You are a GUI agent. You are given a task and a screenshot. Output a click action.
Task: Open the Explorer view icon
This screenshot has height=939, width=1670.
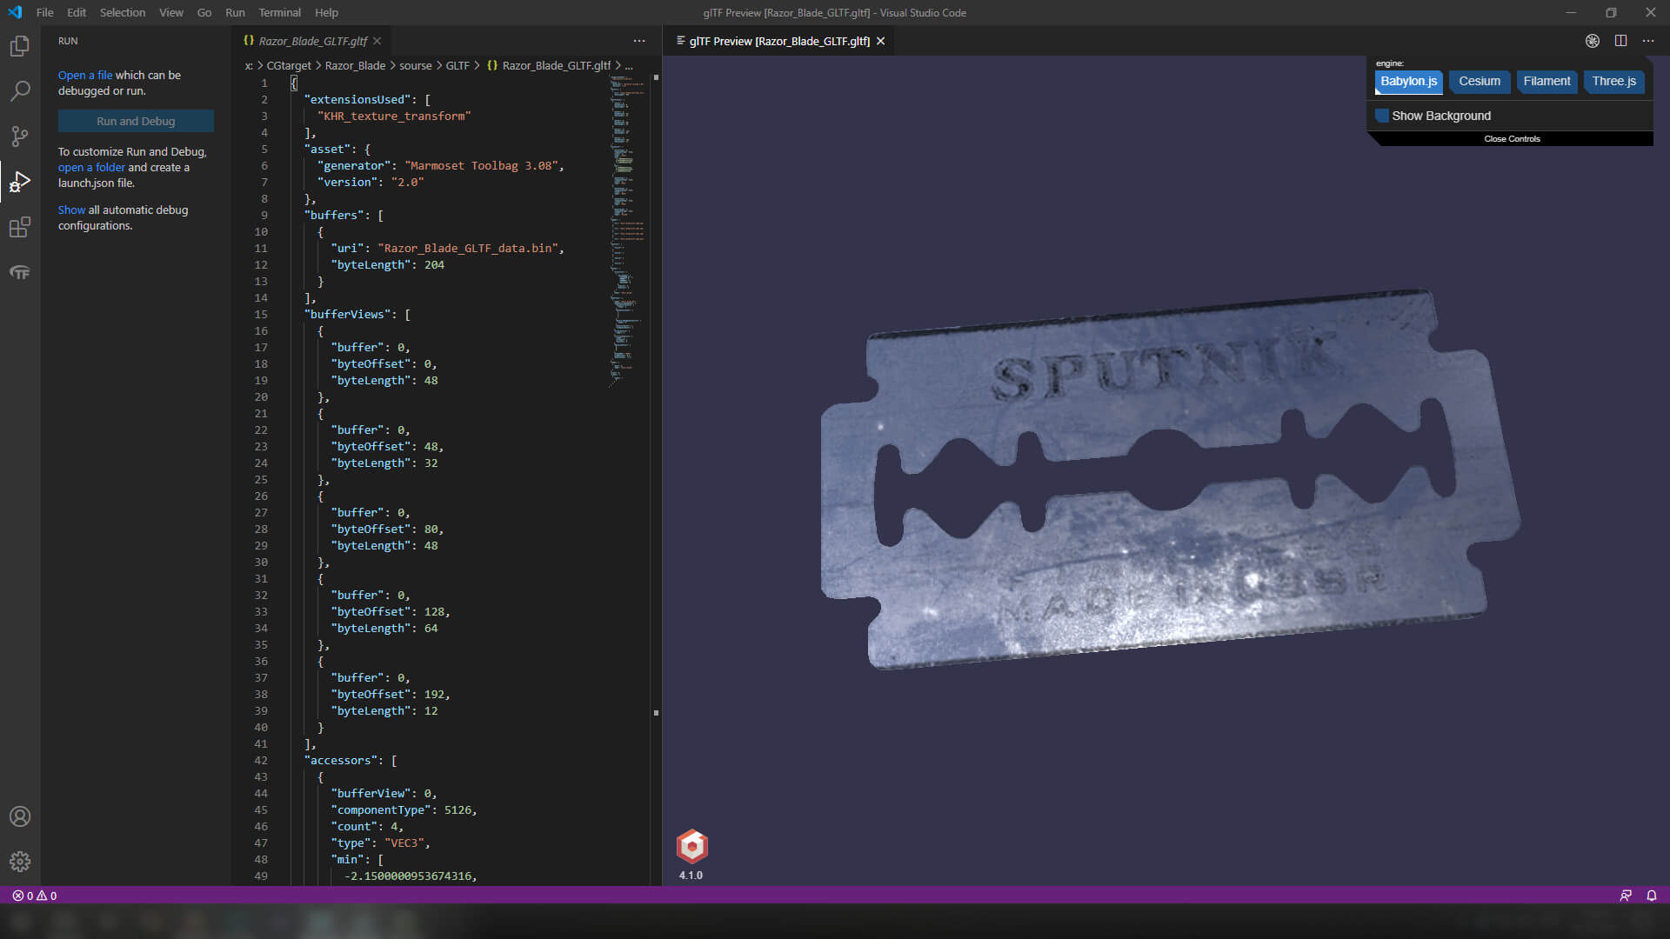[19, 46]
